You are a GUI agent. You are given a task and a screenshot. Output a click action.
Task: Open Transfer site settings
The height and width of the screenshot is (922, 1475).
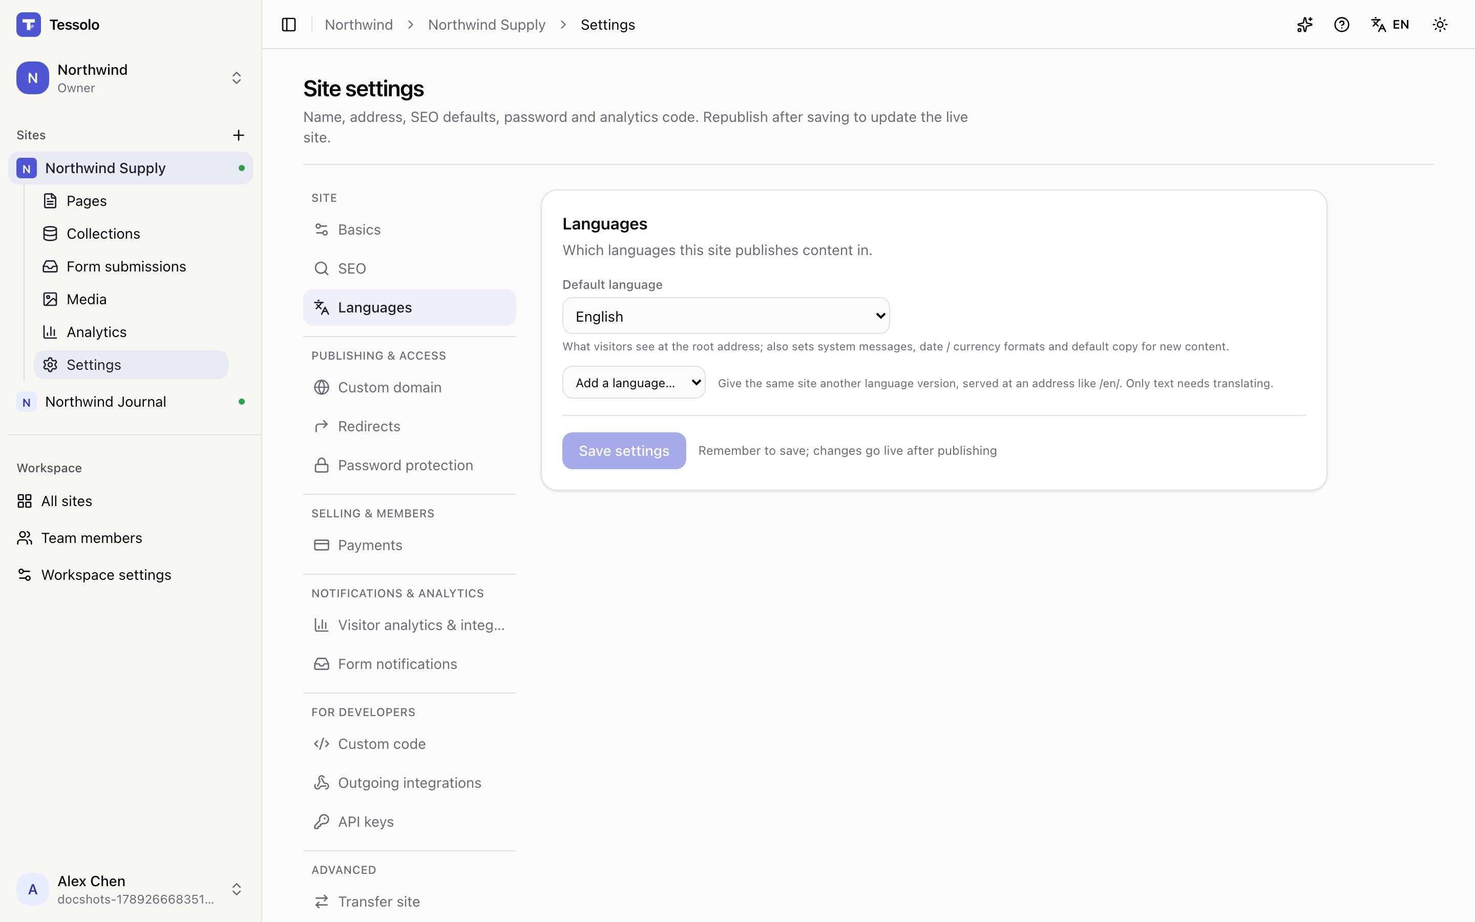pos(410,902)
